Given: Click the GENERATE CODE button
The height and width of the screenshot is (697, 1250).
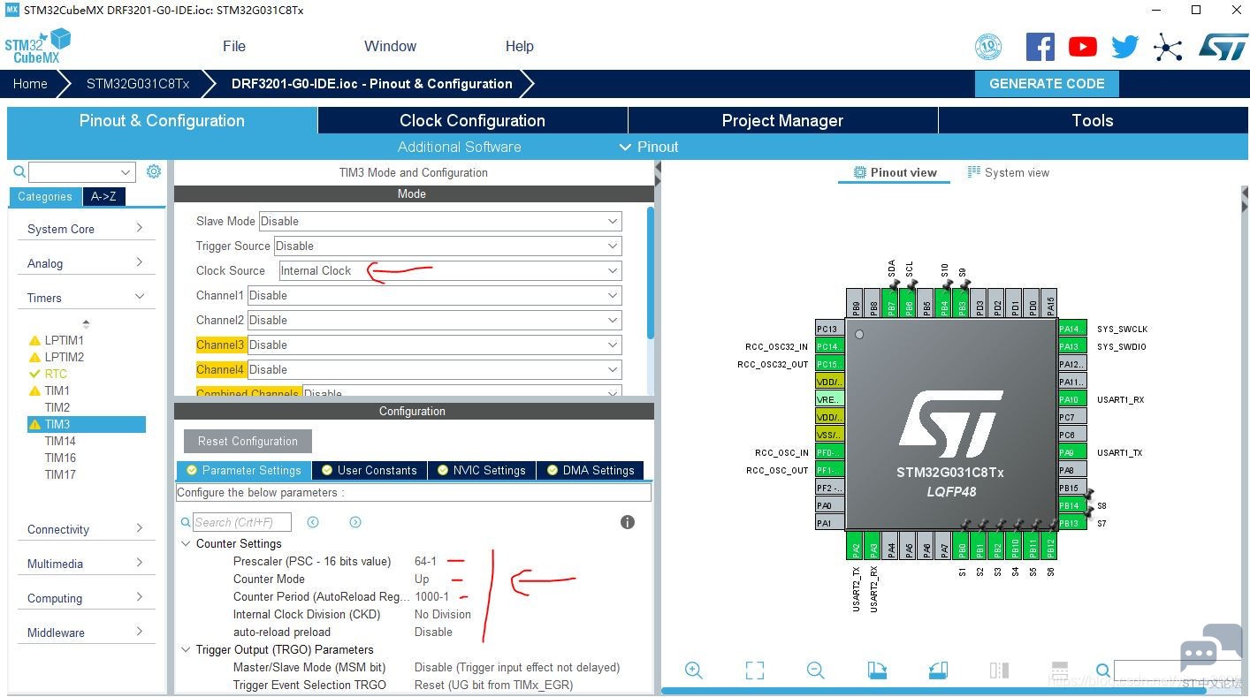Looking at the screenshot, I should click(x=1047, y=84).
